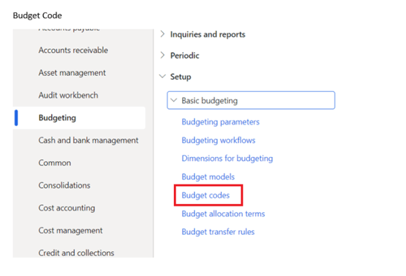Expand the Inquiries and reports section
This screenshot has height=276, width=406.
207,34
